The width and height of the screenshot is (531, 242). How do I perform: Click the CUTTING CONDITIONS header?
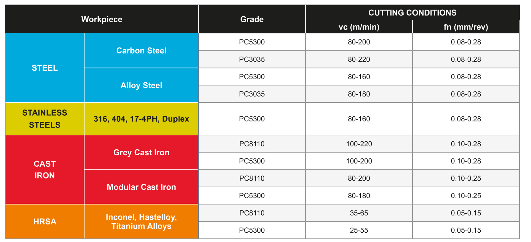[412, 13]
